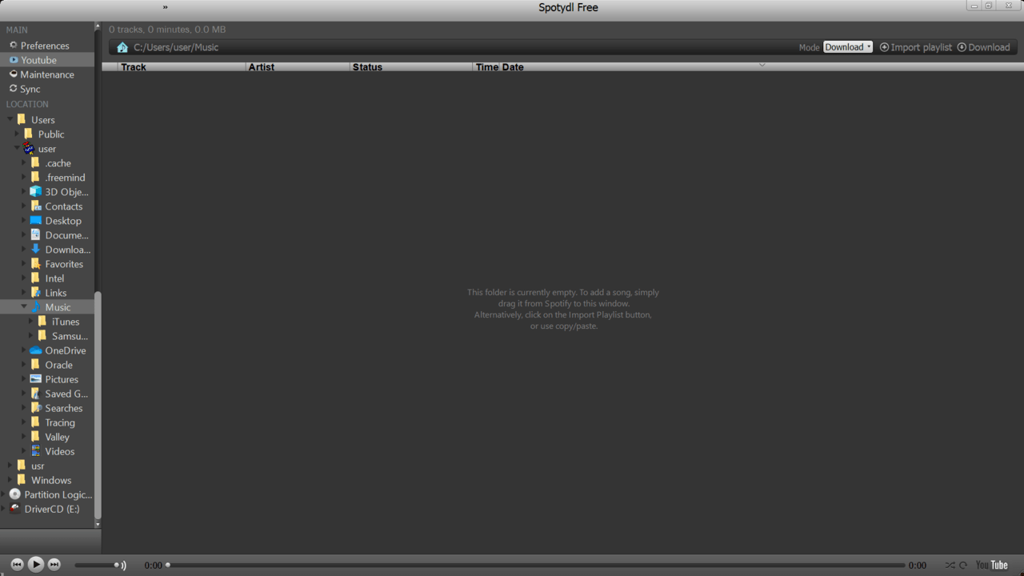Click the Partition Logic disc icon
Viewport: 1024px width, 576px height.
point(14,494)
